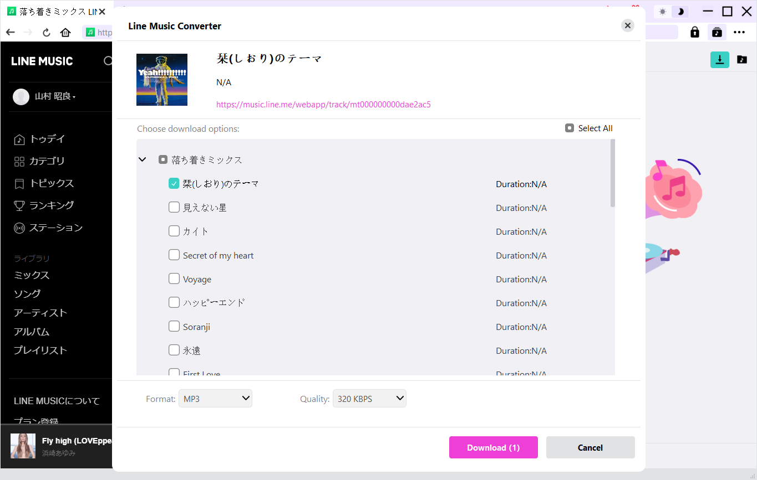Screen dimensions: 757x480
Task: Click LINE MUSICについて link
Action: [x=57, y=401]
